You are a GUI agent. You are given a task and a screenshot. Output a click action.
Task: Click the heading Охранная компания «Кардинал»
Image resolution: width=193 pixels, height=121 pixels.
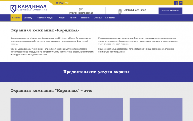pos(45,30)
